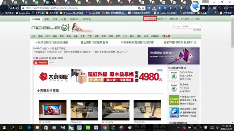Screen dimensions: 234x131
Task: Click the page vertical scrollbar thumb
Action: click(x=232, y=33)
